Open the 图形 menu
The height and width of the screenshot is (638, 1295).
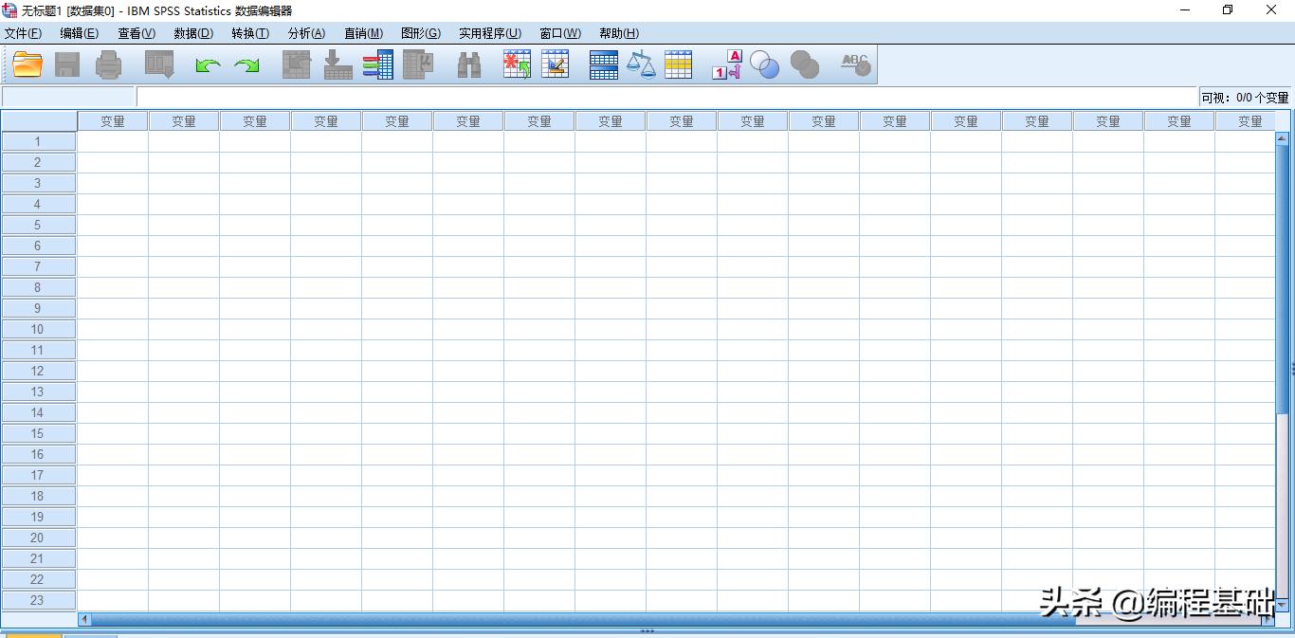[x=420, y=33]
